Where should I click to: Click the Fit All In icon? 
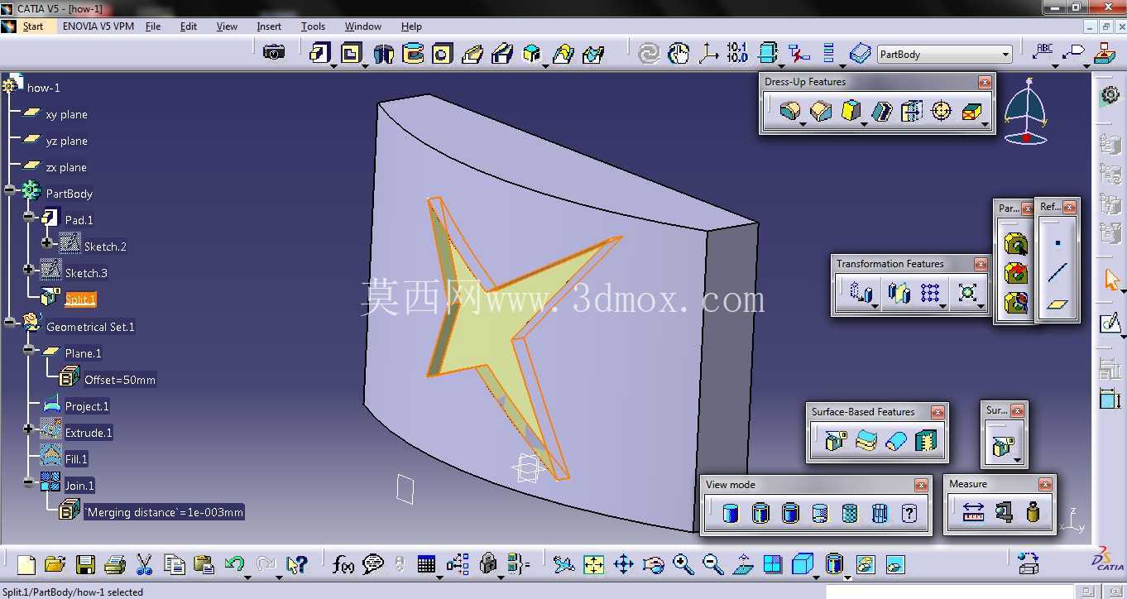point(593,565)
